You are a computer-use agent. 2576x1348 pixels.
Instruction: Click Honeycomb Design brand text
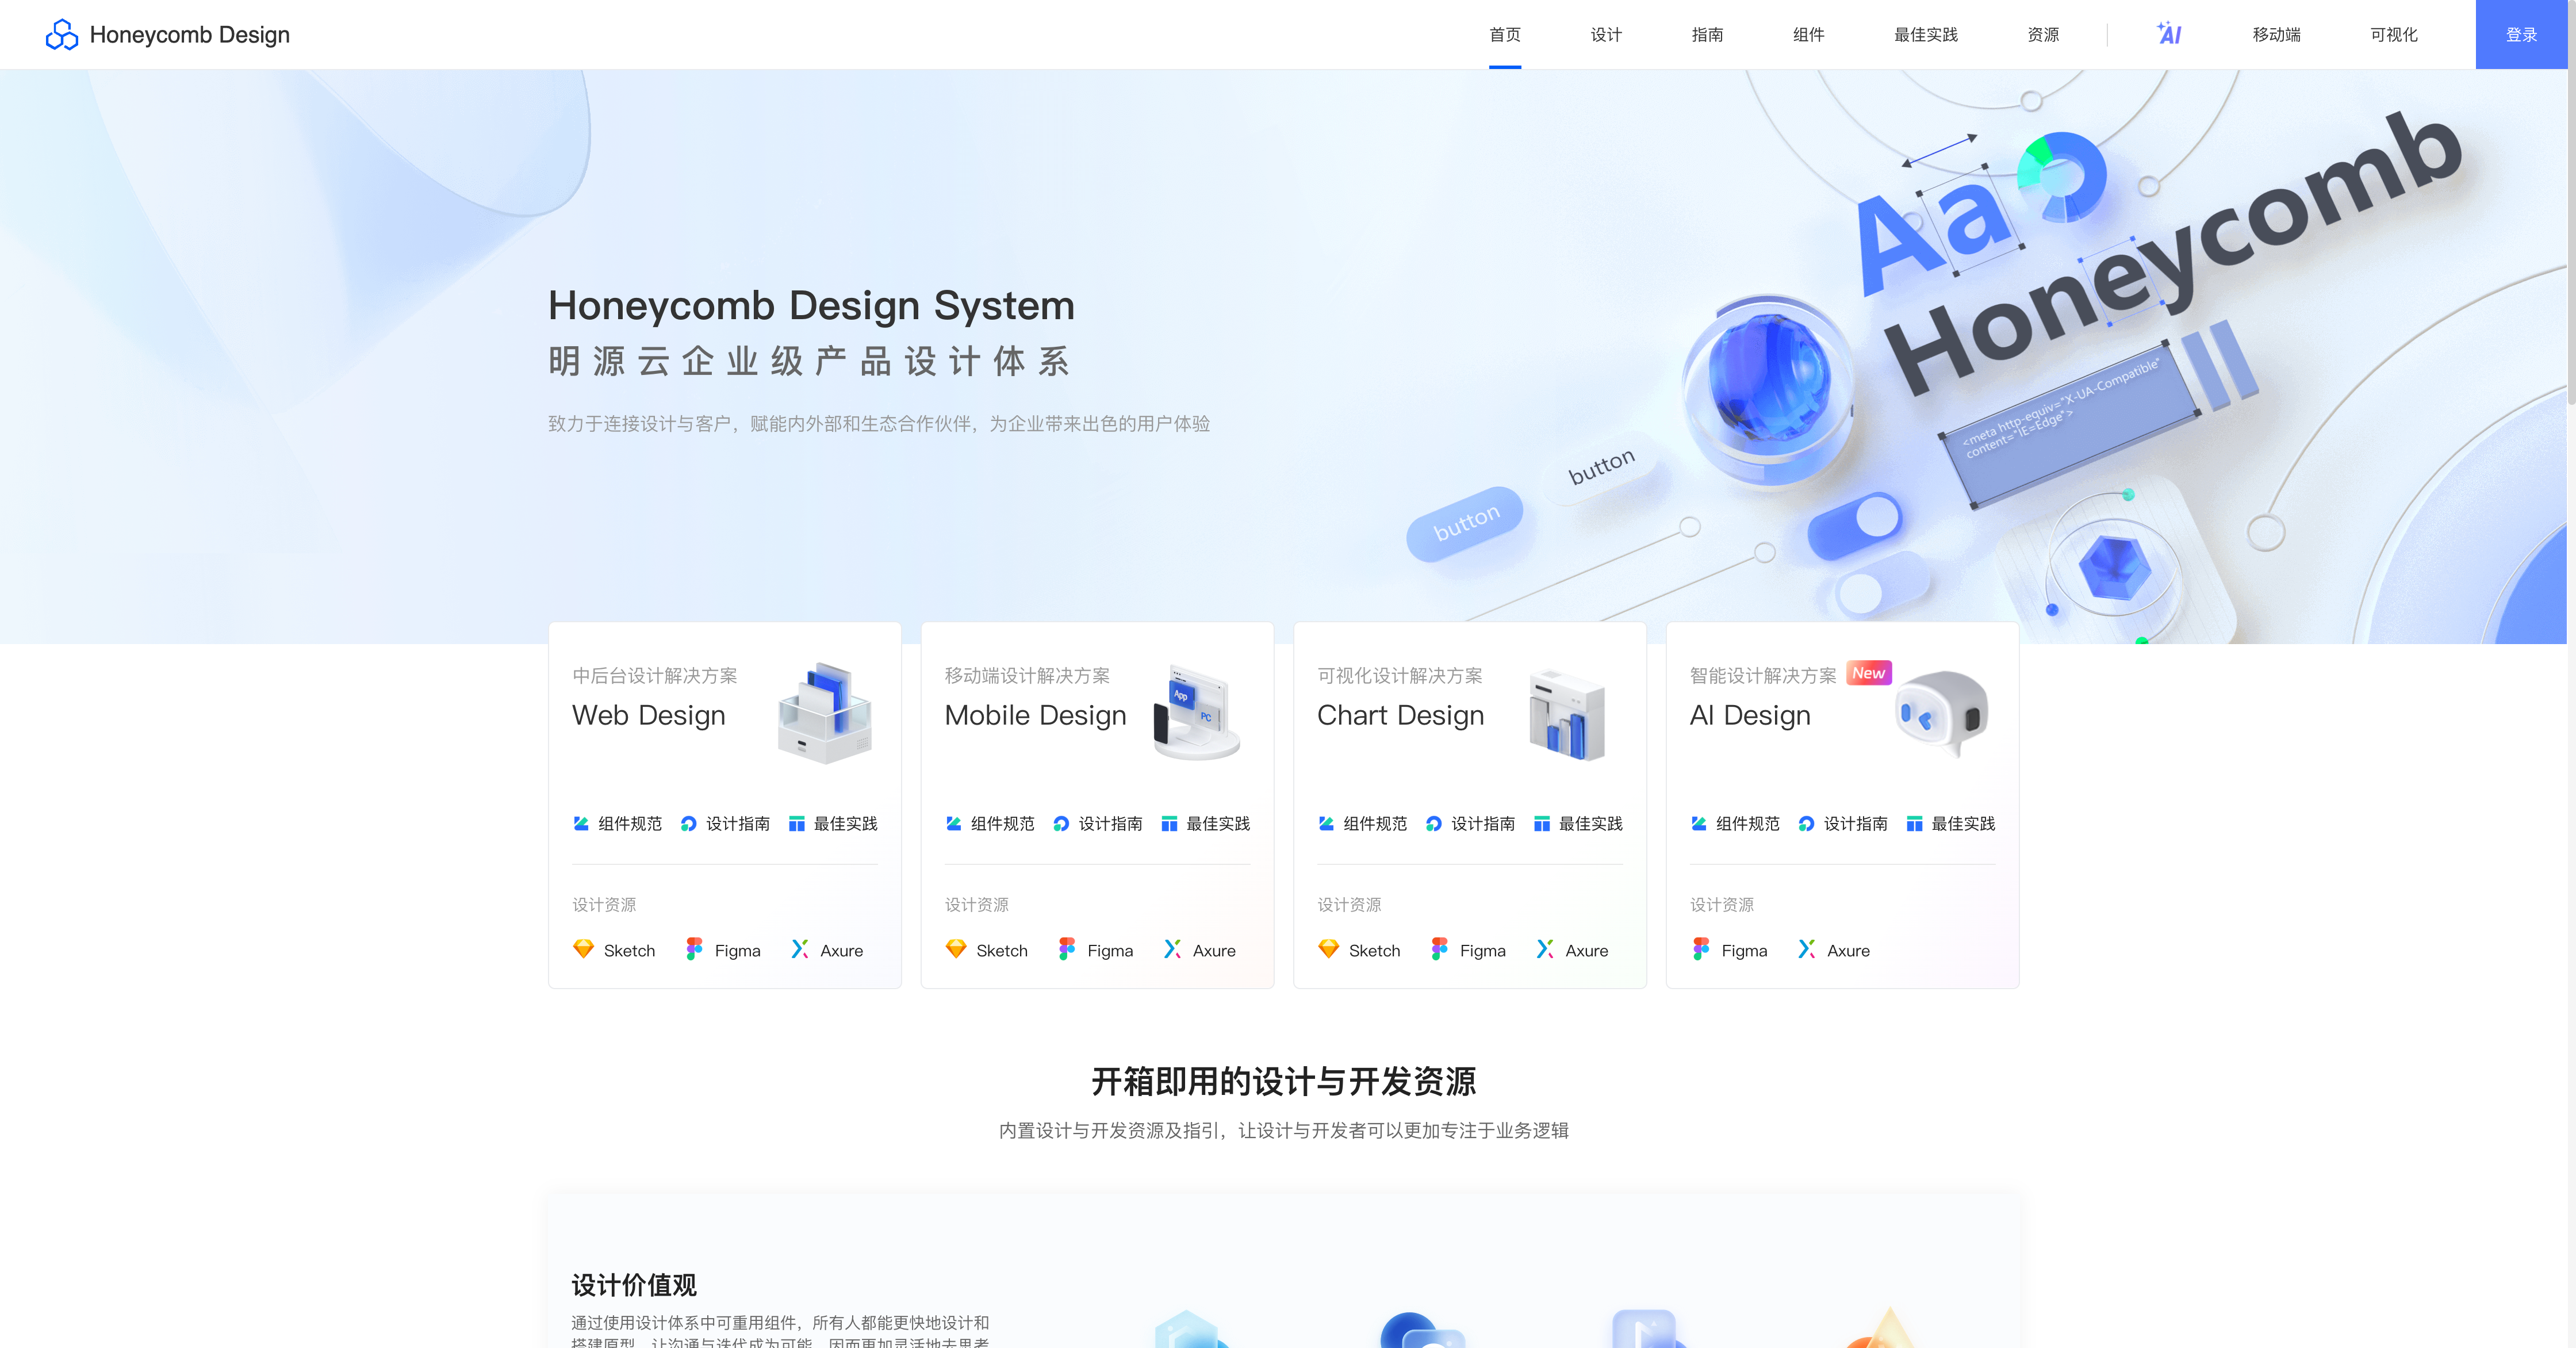click(x=189, y=35)
